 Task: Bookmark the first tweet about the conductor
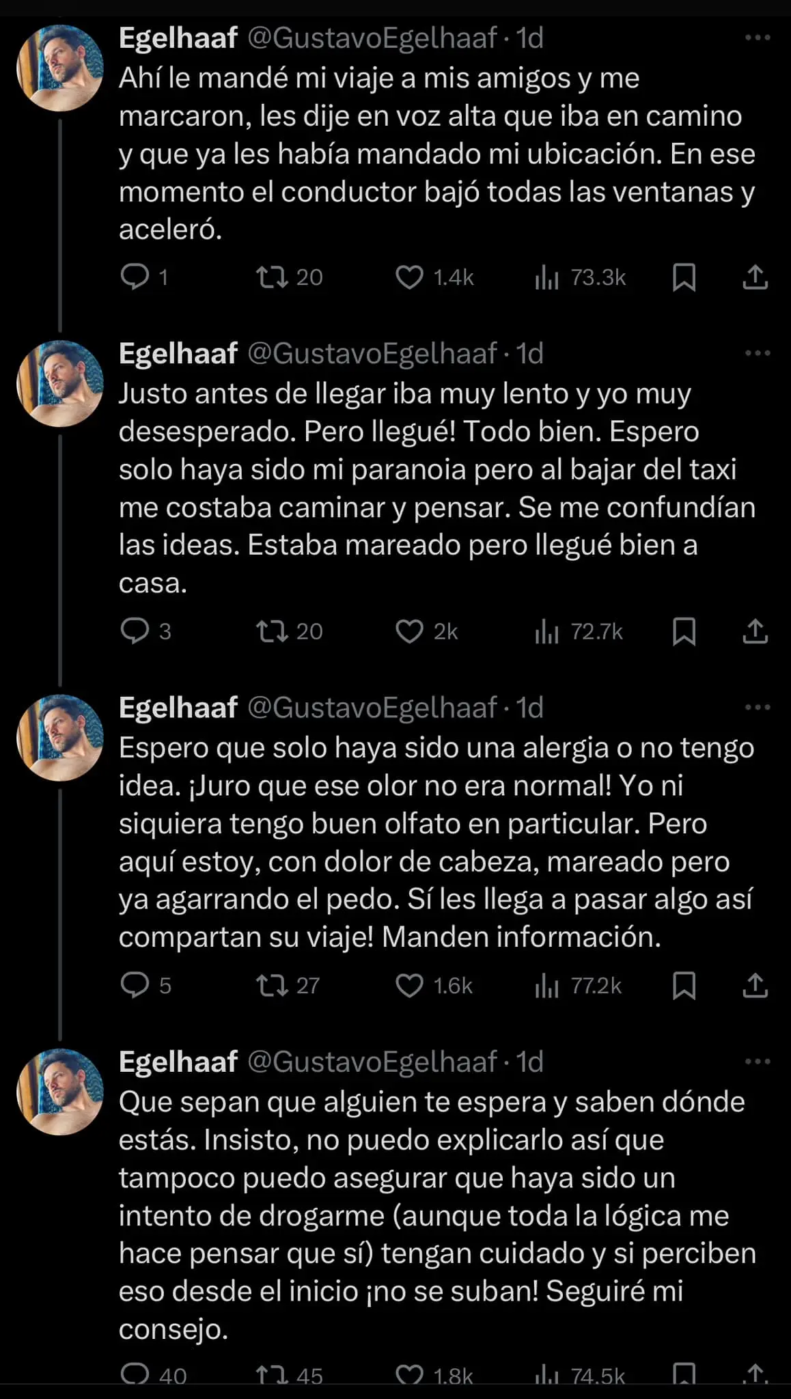click(684, 277)
